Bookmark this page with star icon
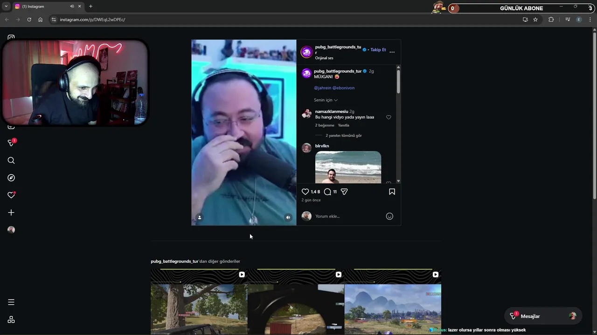The image size is (597, 335). click(x=535, y=20)
